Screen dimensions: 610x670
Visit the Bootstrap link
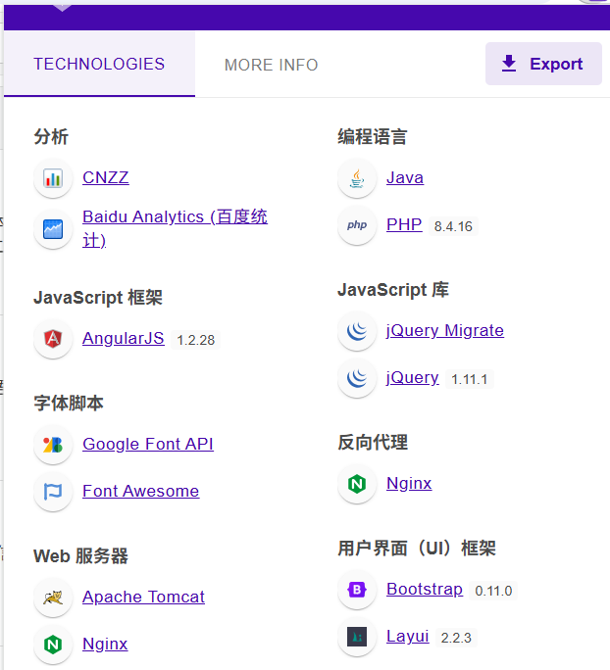(425, 590)
